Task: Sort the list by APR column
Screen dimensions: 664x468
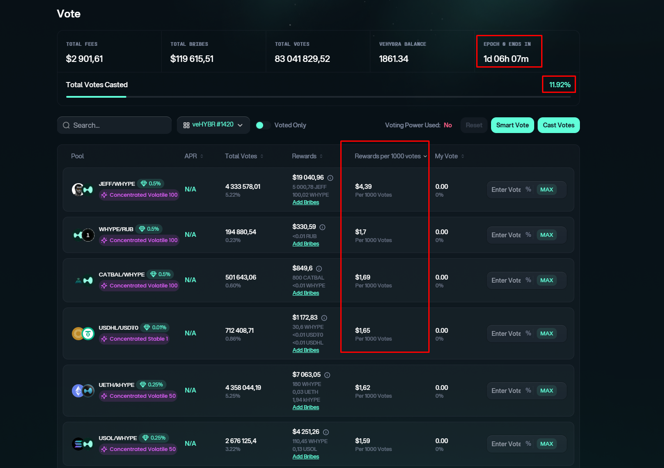Action: tap(194, 156)
